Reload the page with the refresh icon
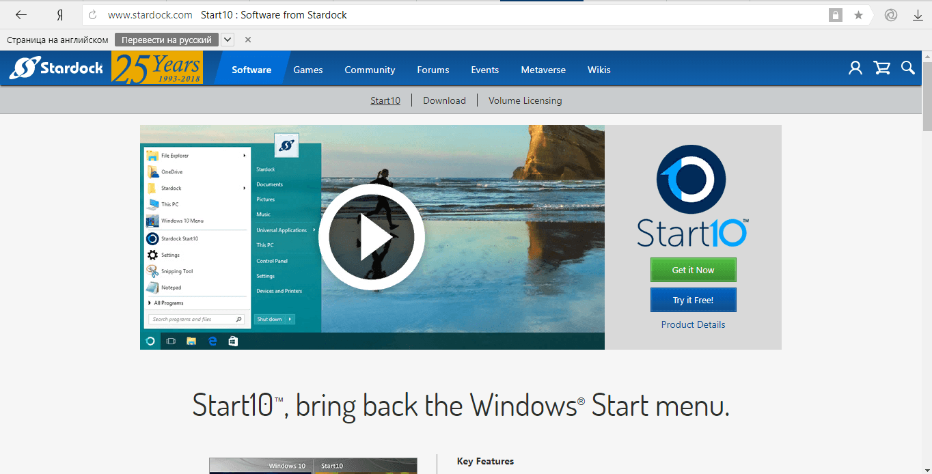This screenshot has height=474, width=932. (x=93, y=15)
